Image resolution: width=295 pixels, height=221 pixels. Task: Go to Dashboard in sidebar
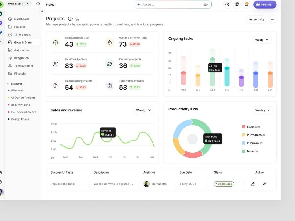23,19
